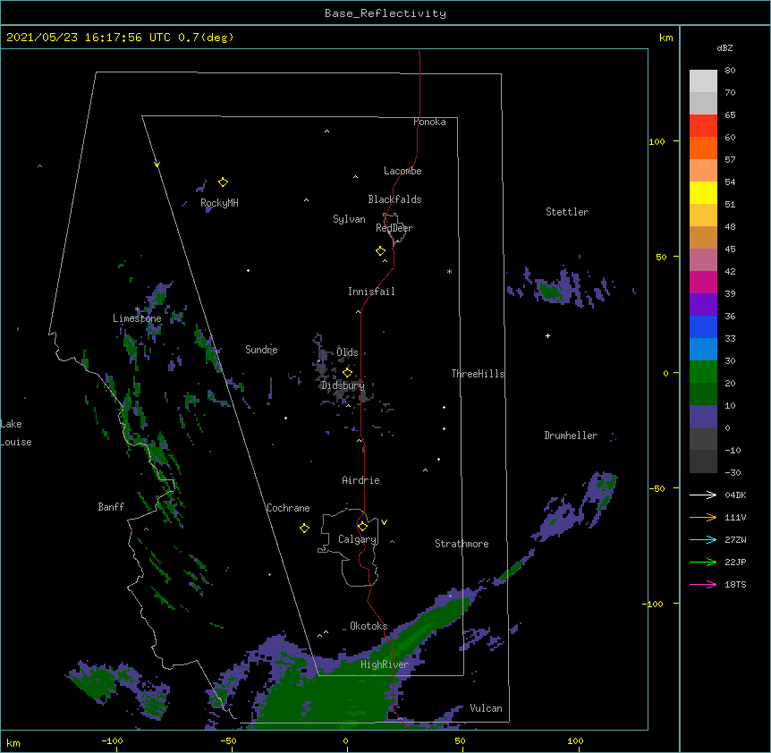Click the HighRiver label

tap(385, 664)
